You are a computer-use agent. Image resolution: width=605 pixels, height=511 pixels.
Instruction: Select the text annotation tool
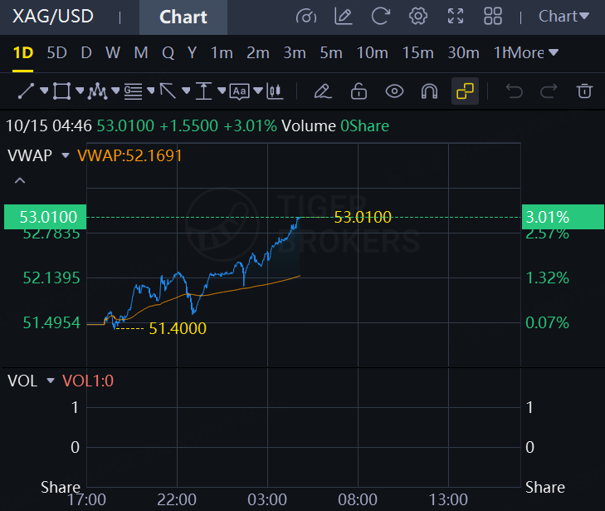coord(240,91)
